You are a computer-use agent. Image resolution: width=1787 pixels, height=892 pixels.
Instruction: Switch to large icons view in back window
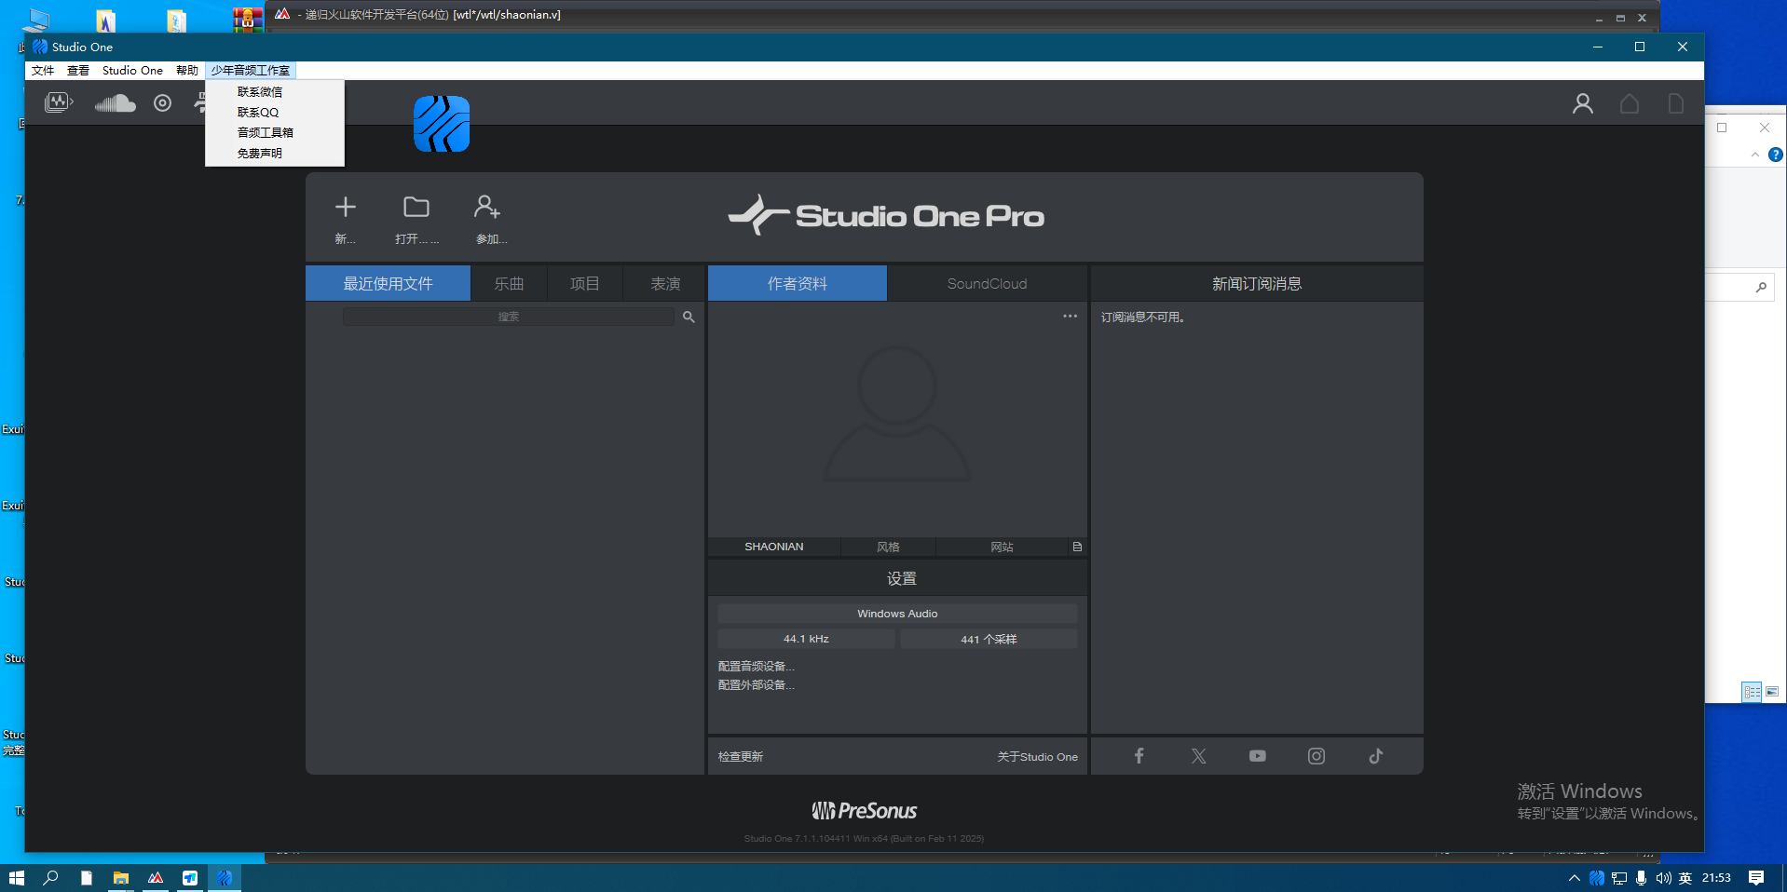[x=1772, y=692]
